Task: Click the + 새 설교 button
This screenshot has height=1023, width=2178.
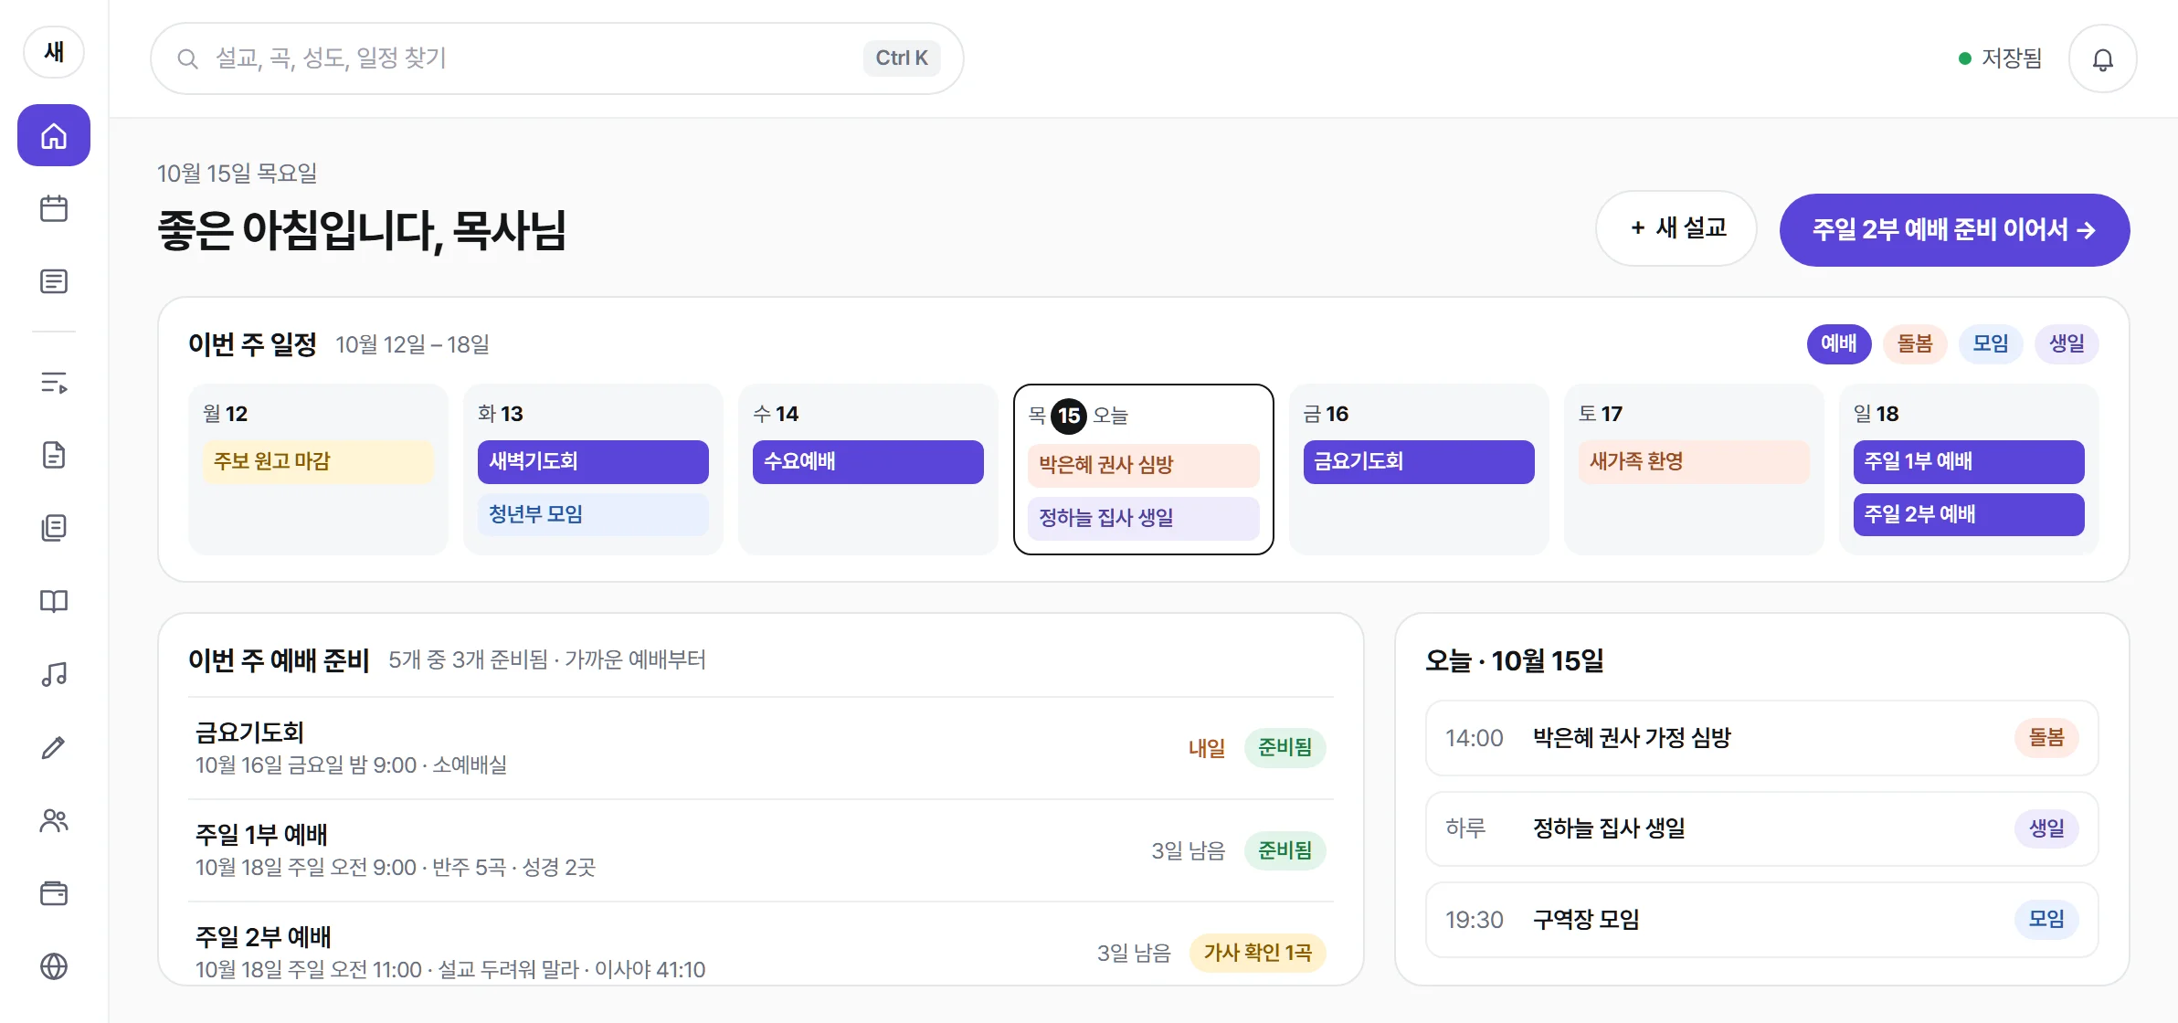Action: (1676, 228)
